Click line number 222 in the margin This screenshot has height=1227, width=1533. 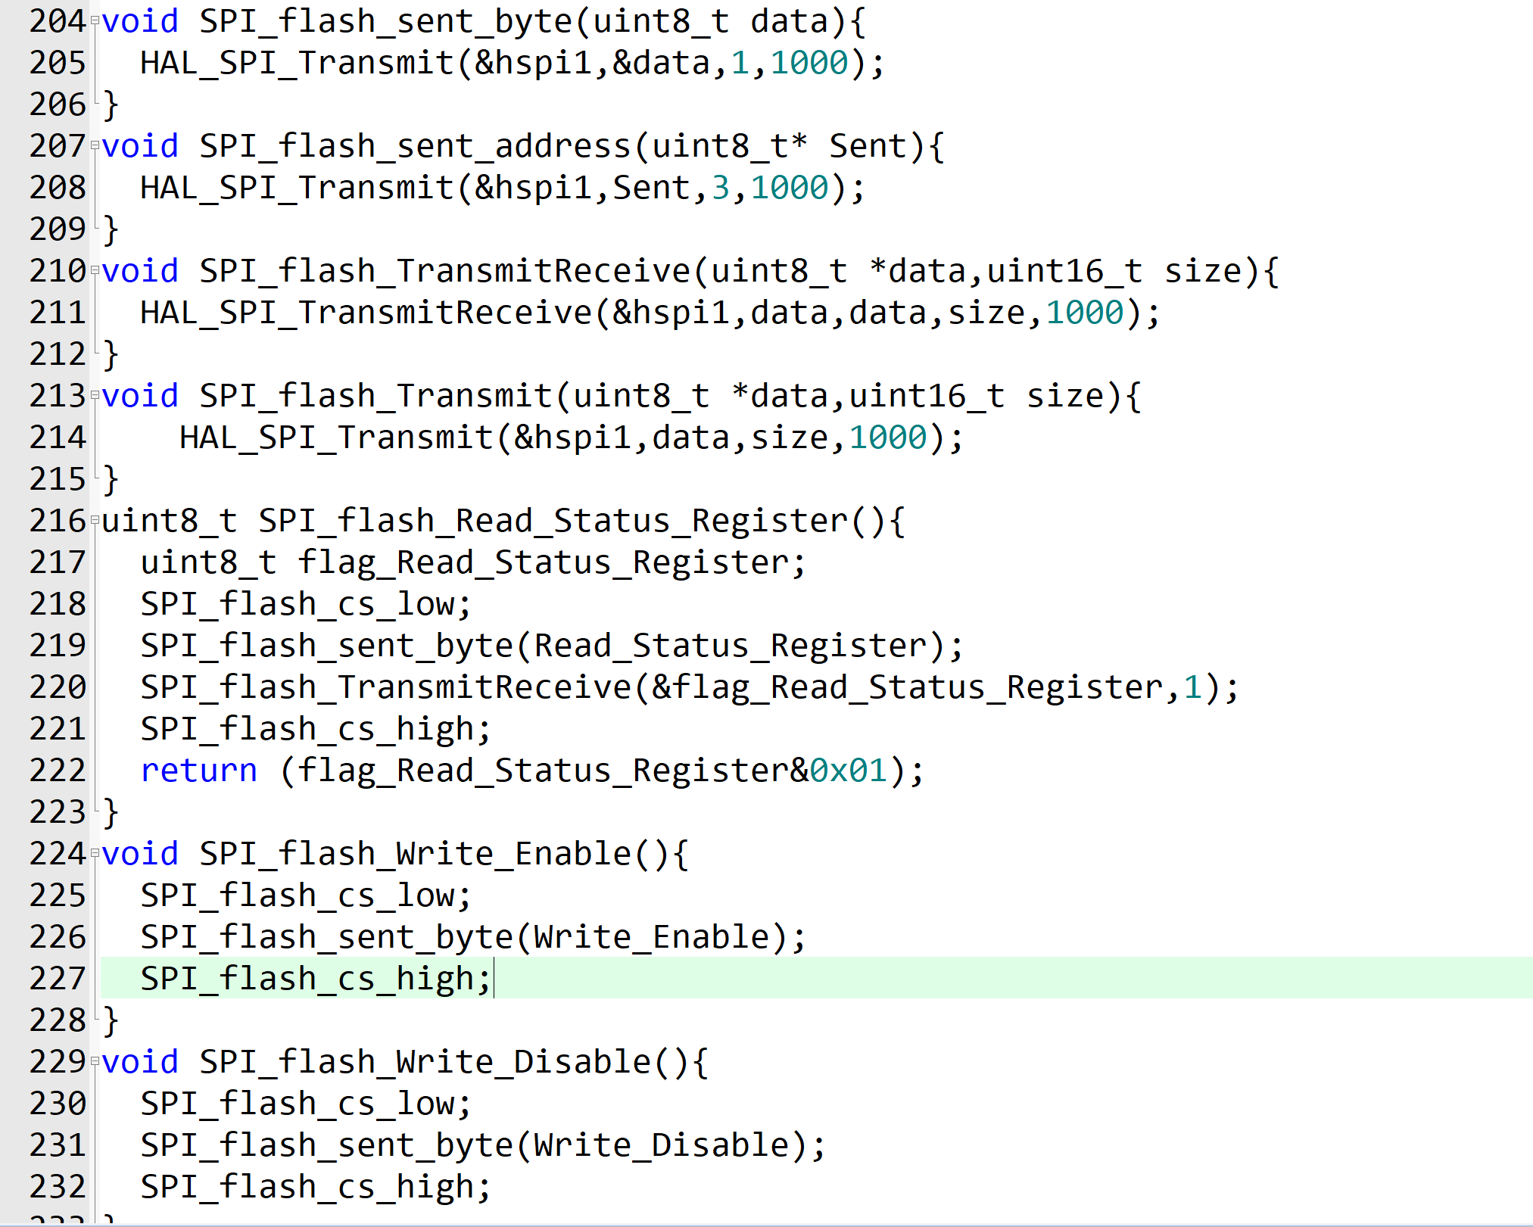(x=58, y=771)
